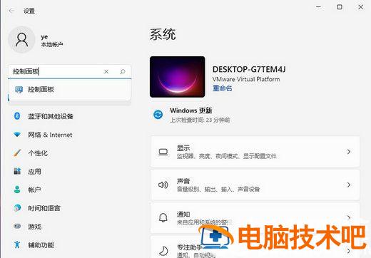Open 应用 settings

(34, 171)
